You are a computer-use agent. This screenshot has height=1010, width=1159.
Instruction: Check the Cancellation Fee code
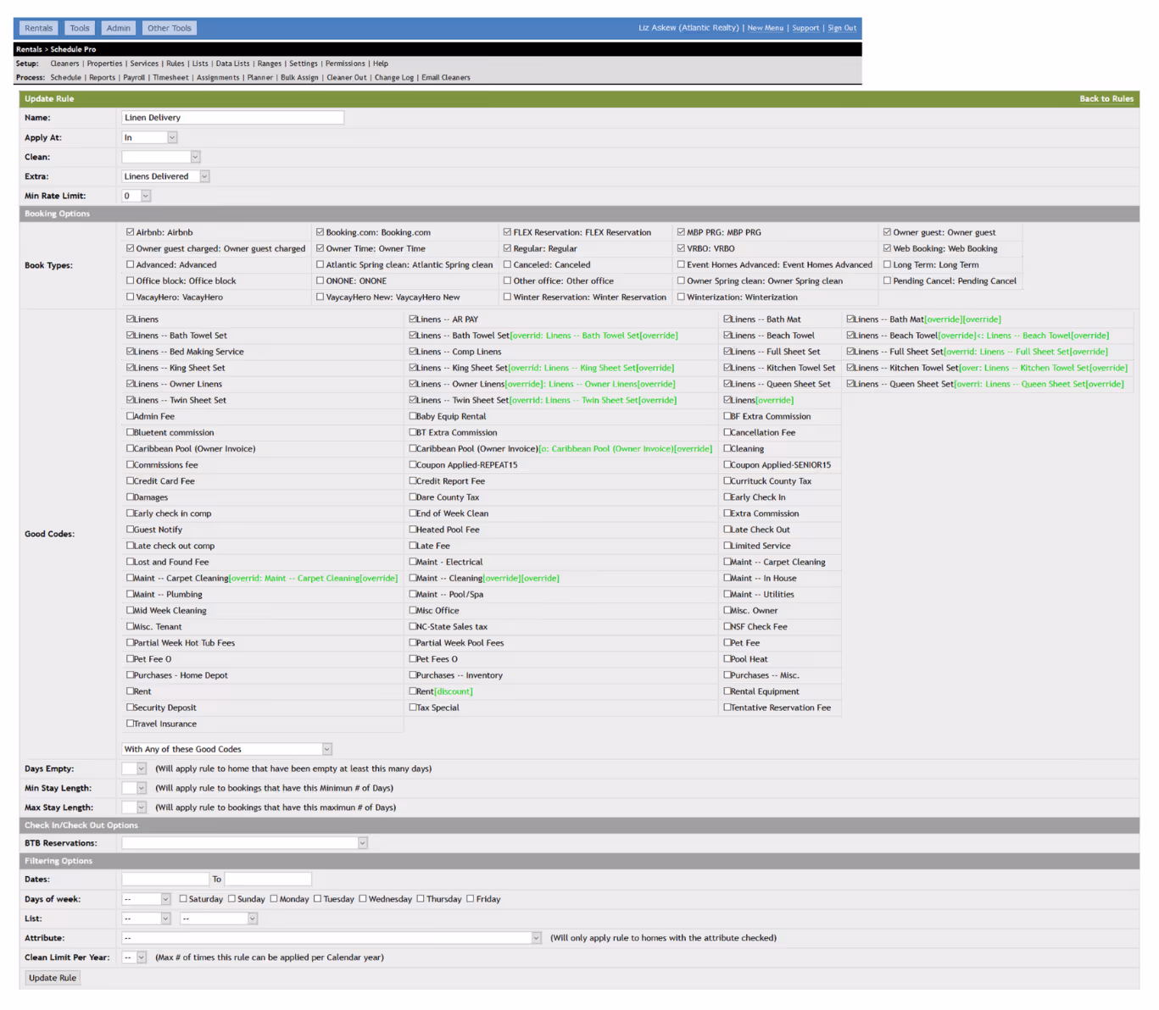tap(727, 432)
